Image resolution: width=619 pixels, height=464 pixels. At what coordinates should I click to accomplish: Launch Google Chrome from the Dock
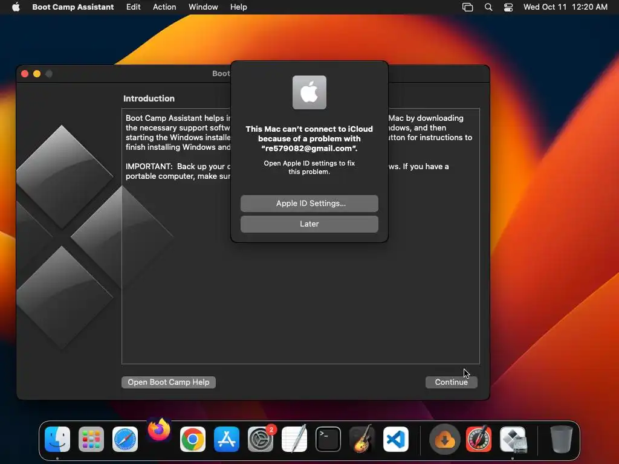coord(193,439)
